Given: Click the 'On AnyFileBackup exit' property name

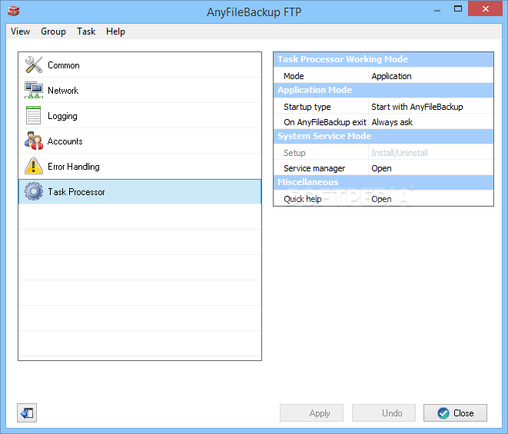Looking at the screenshot, I should [x=324, y=122].
